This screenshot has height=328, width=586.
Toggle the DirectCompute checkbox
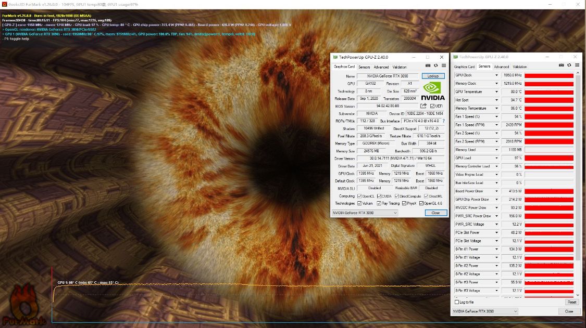tap(397, 196)
